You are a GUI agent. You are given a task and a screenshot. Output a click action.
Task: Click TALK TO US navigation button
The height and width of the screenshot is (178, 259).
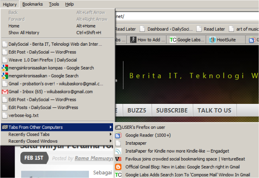click(215, 110)
